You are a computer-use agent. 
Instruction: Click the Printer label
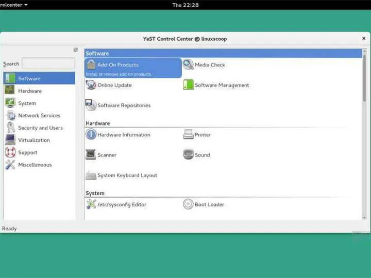(203, 135)
